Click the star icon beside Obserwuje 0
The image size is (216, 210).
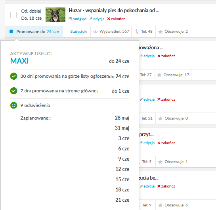coord(160,118)
